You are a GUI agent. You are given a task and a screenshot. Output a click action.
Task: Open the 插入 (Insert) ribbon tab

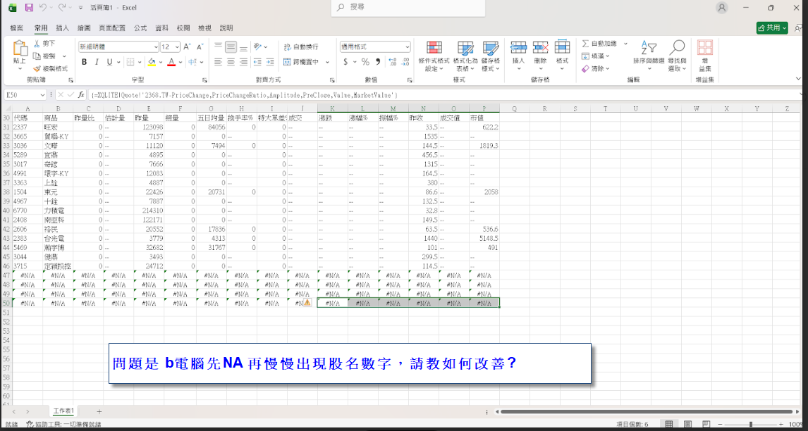click(x=62, y=28)
